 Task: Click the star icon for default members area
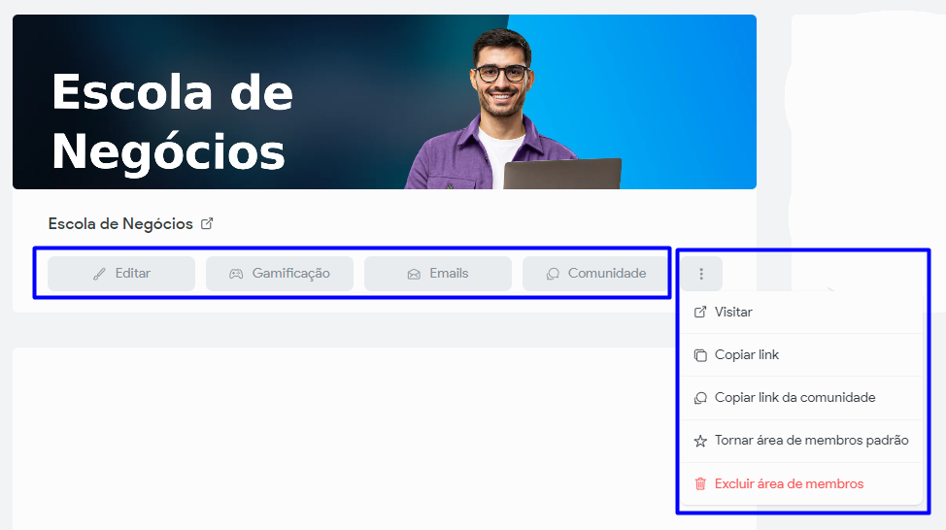point(700,441)
